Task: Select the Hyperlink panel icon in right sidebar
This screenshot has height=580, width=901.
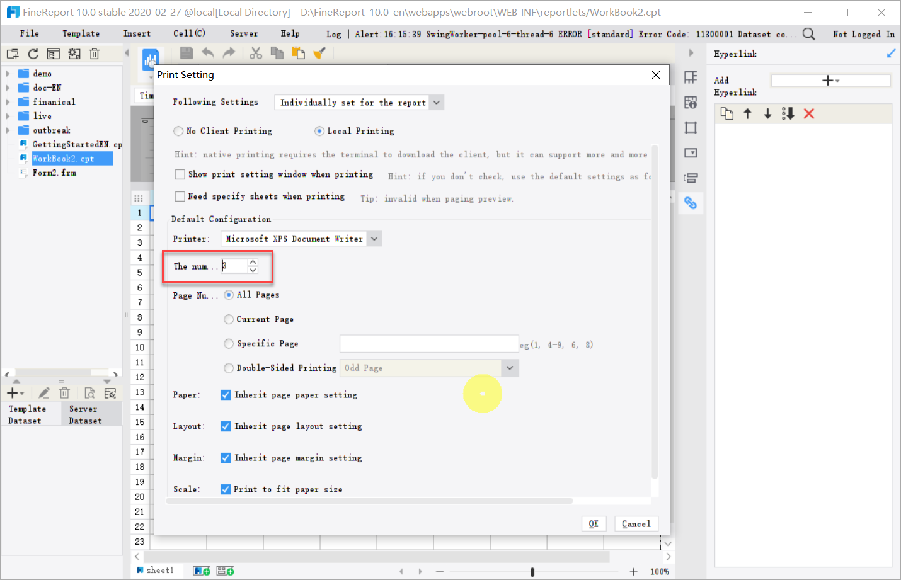Action: pos(691,203)
